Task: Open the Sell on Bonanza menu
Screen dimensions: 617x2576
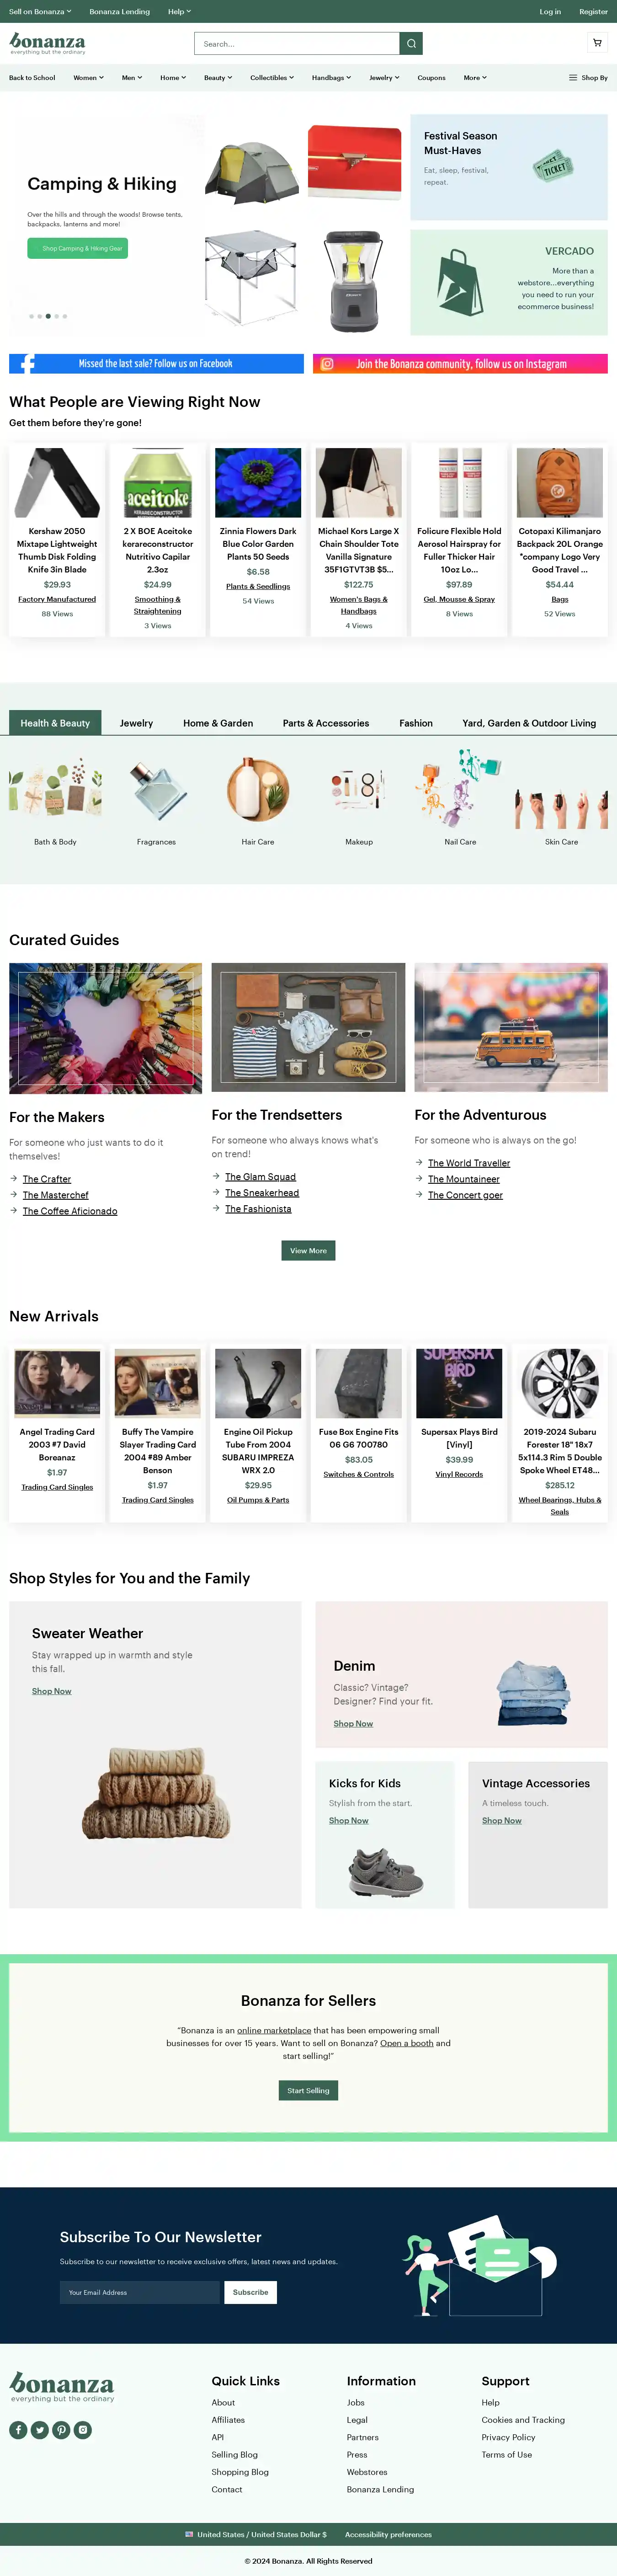Action: [38, 11]
